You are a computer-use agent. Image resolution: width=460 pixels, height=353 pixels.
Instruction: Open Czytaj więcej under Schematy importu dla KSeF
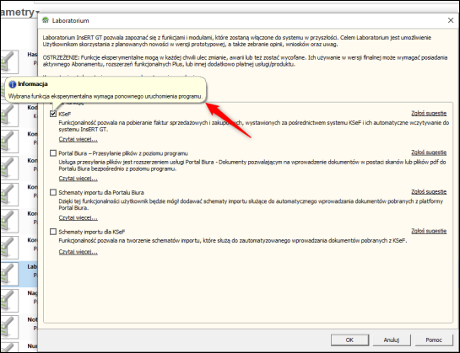(78, 252)
